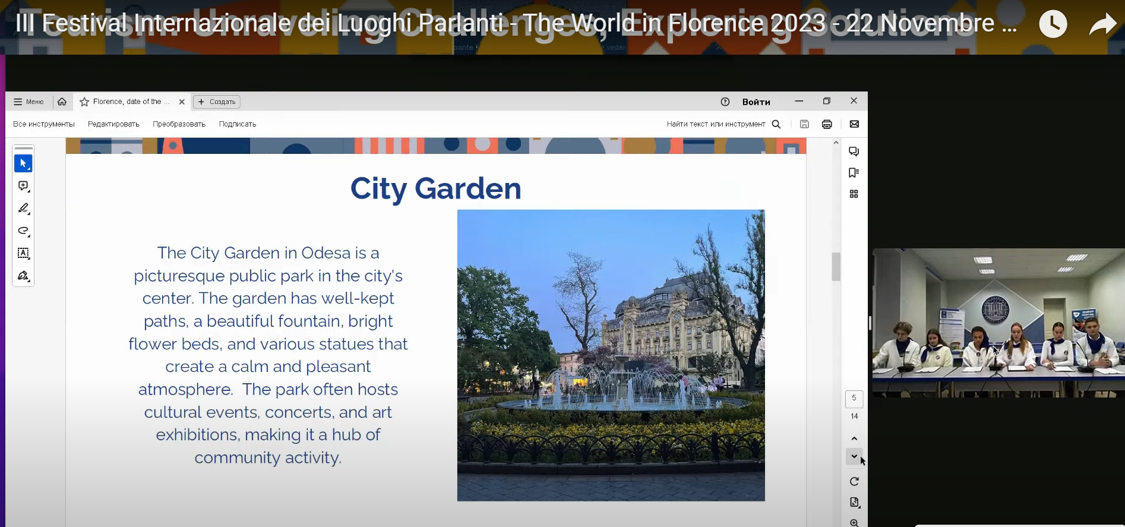Star the Florence document tab

click(84, 102)
